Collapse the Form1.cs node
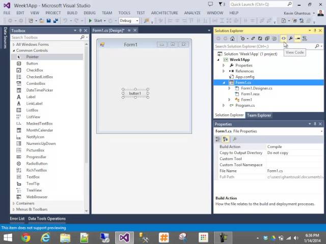Image resolution: width=326 pixels, height=244 pixels. pos(224,82)
